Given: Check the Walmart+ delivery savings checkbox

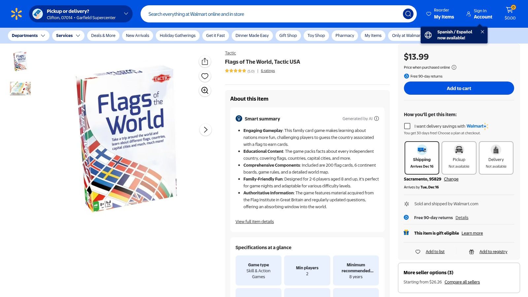Looking at the screenshot, I should pos(407,126).
